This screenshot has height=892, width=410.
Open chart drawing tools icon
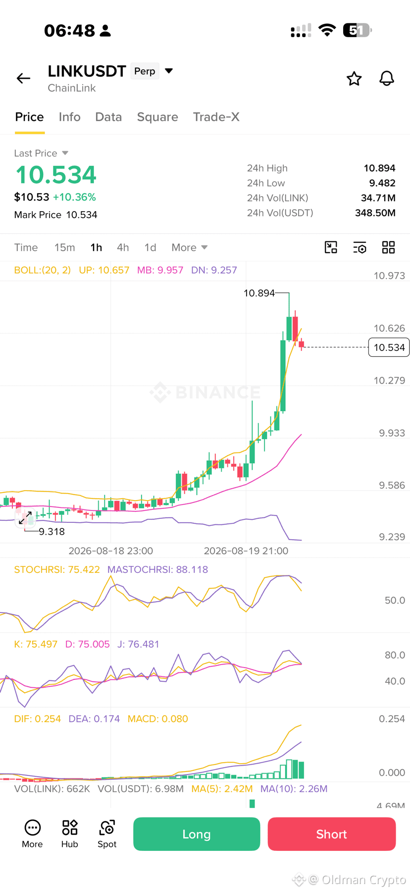coord(331,247)
